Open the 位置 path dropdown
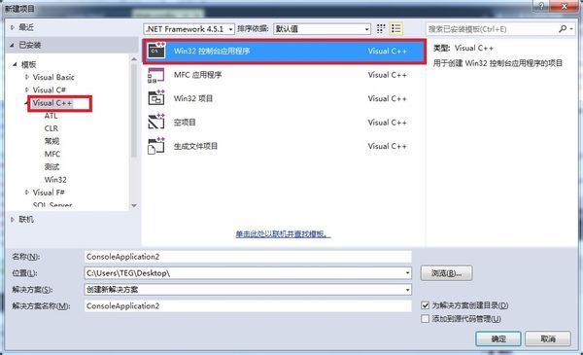The width and height of the screenshot is (583, 355). point(407,273)
